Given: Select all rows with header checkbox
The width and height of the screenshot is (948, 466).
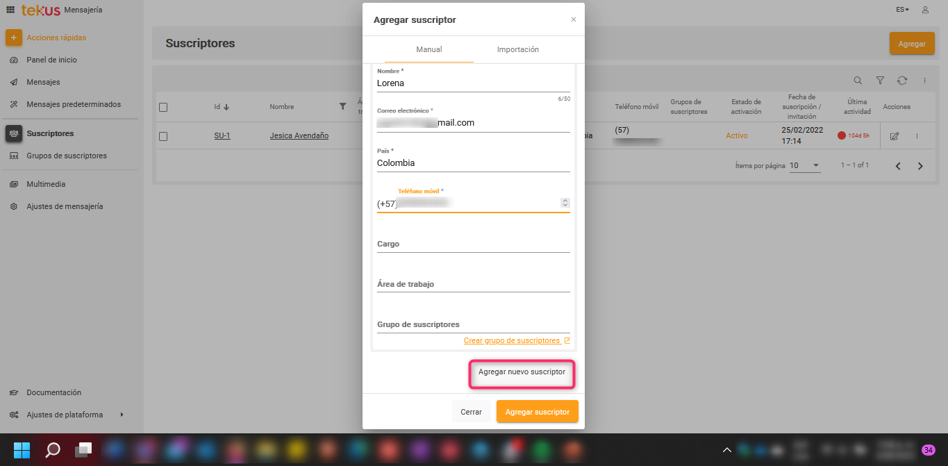Looking at the screenshot, I should [163, 107].
